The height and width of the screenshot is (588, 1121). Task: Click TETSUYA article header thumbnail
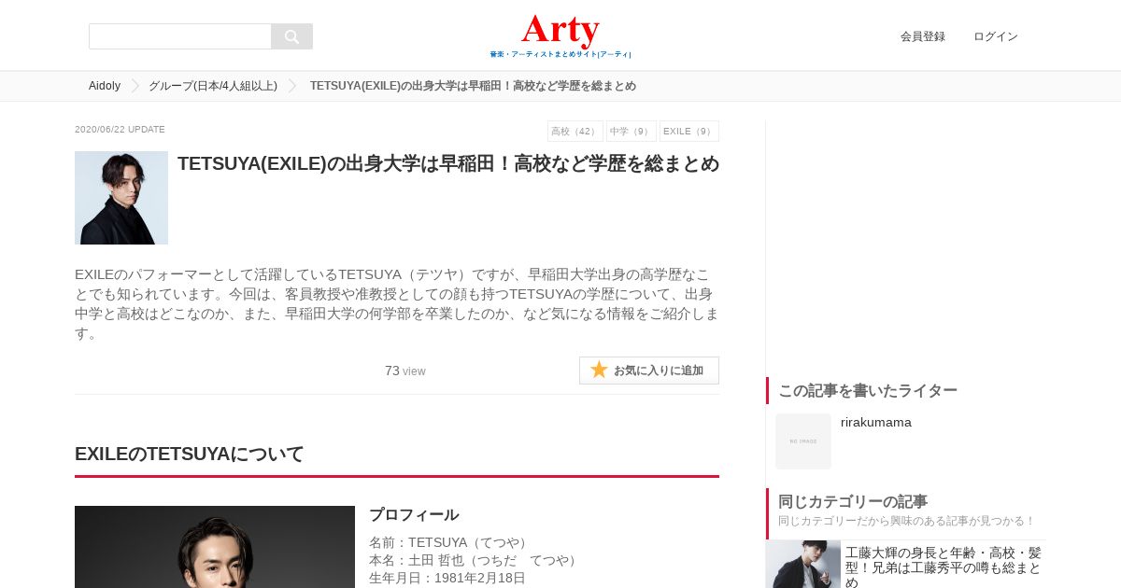(x=121, y=198)
